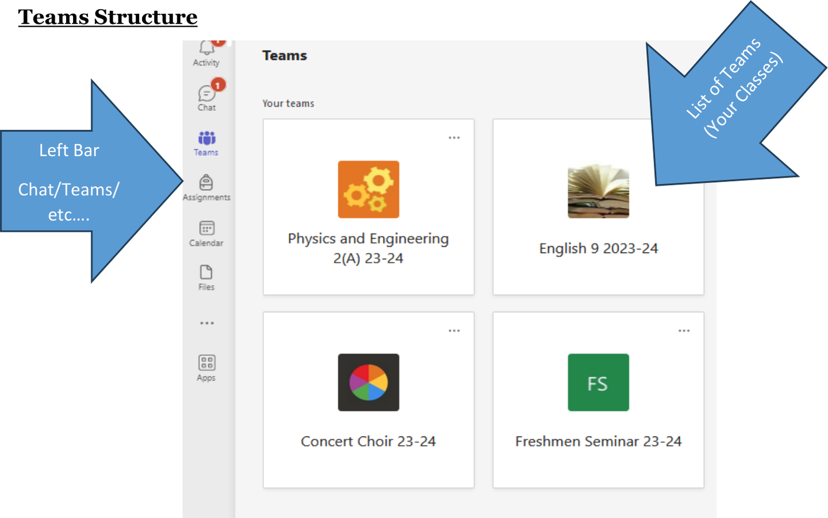
Task: Open Files in the left bar
Action: [x=206, y=277]
